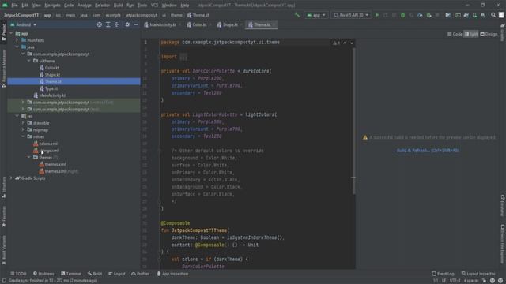Expand the drawable folder

click(23, 123)
